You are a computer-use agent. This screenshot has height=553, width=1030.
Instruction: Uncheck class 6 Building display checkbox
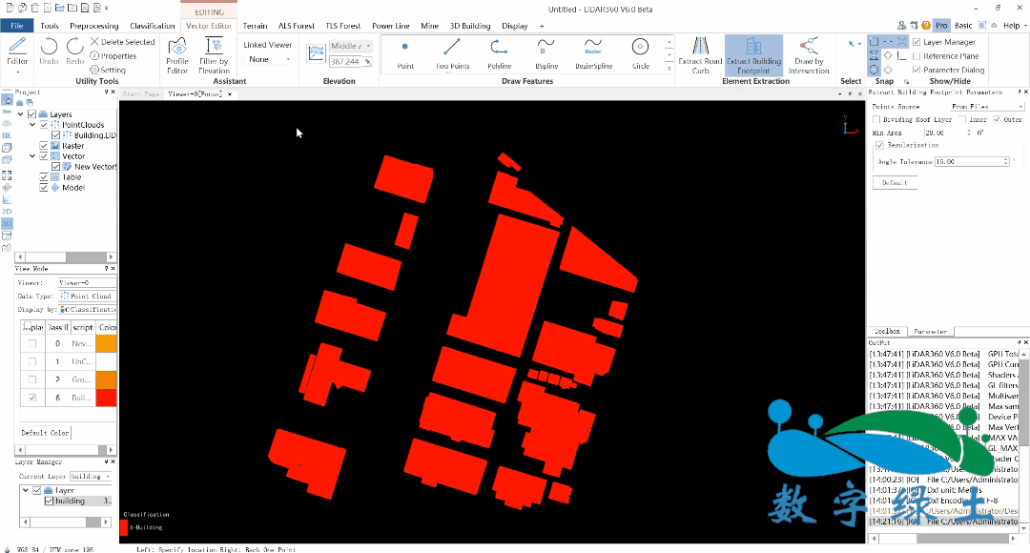point(32,398)
